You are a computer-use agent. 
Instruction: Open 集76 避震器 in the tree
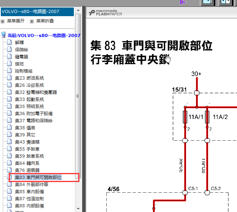27,170
